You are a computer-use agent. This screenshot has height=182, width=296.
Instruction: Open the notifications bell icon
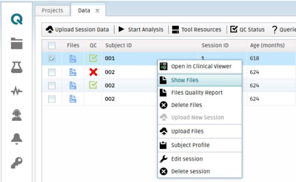pyautogui.click(x=17, y=139)
